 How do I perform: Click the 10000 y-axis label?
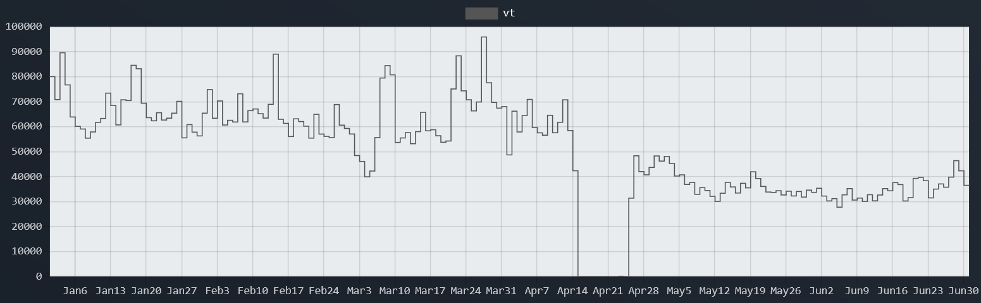click(x=27, y=251)
